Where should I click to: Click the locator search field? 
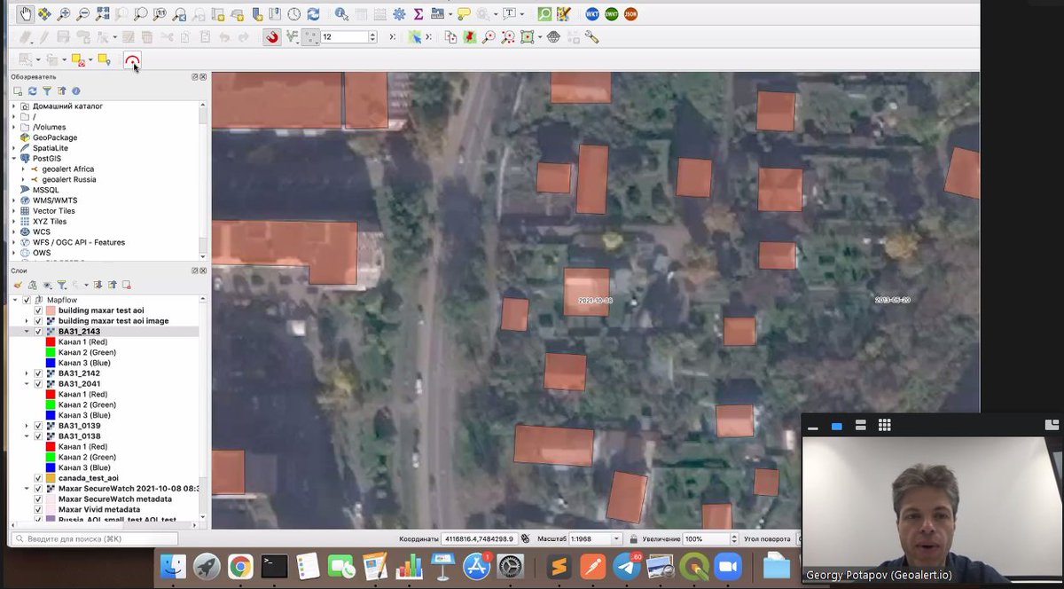pyautogui.click(x=95, y=538)
